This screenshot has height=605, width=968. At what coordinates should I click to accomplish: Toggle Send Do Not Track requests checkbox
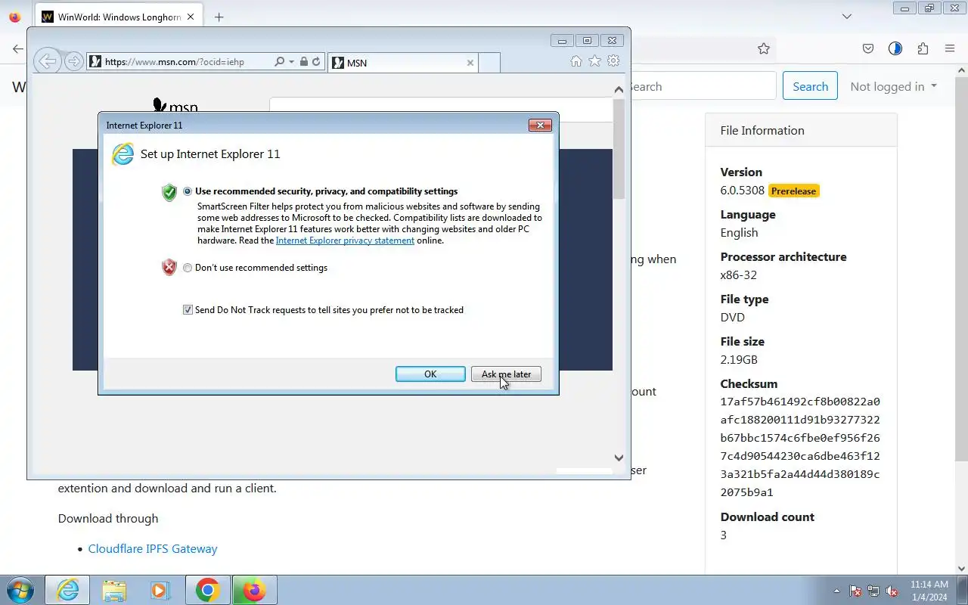pyautogui.click(x=188, y=310)
